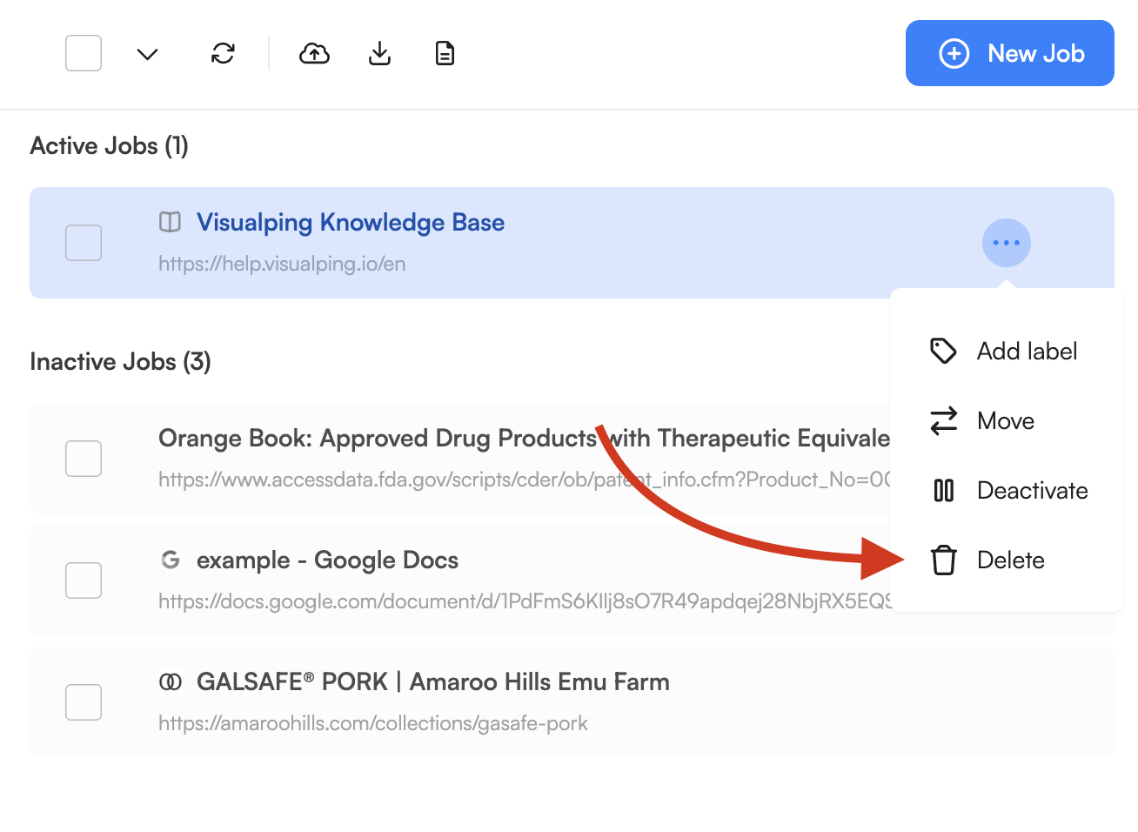Check the example - Google Docs job checkbox

[84, 580]
